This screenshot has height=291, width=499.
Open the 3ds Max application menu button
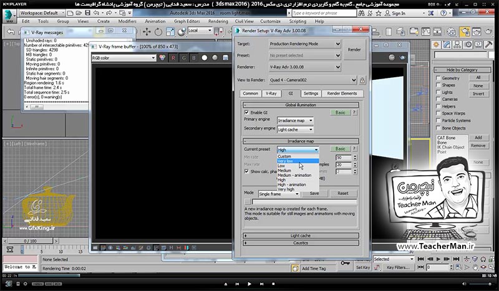pyautogui.click(x=9, y=16)
